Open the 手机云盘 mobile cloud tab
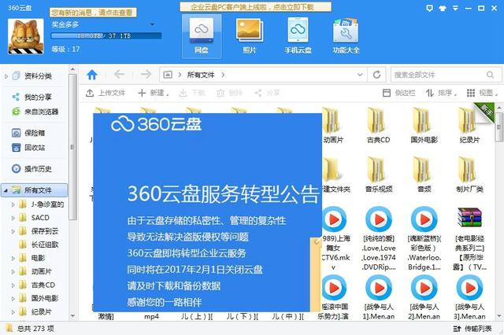The image size is (504, 335). point(298,36)
